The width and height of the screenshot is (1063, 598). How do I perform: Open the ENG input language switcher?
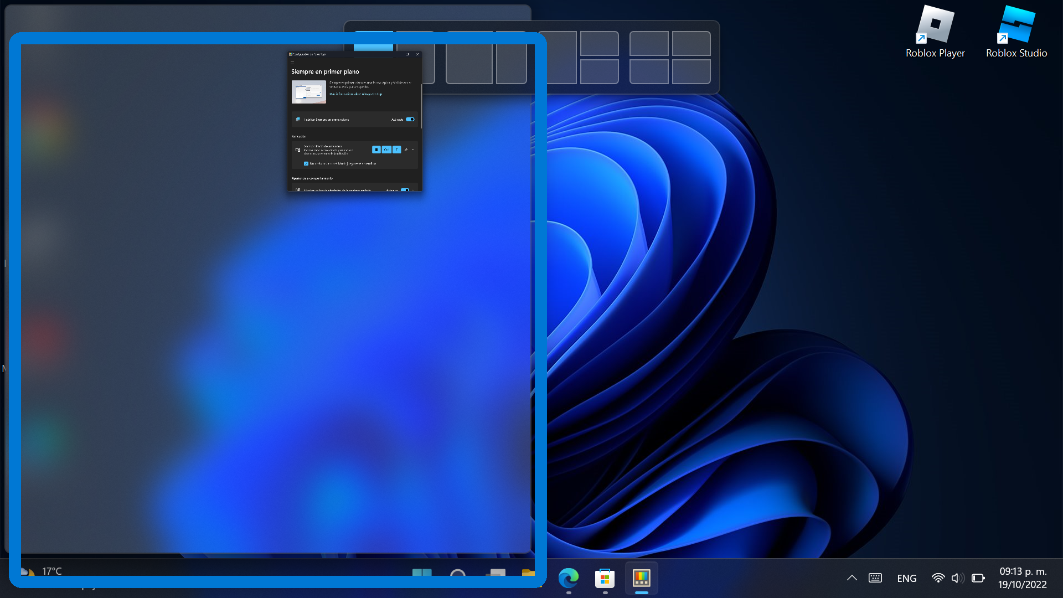point(906,578)
